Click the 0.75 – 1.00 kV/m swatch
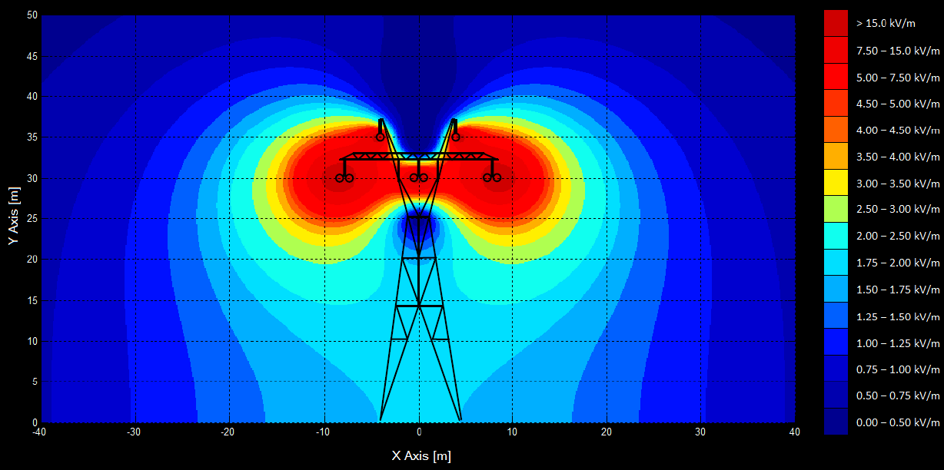944x470 pixels. 836,369
